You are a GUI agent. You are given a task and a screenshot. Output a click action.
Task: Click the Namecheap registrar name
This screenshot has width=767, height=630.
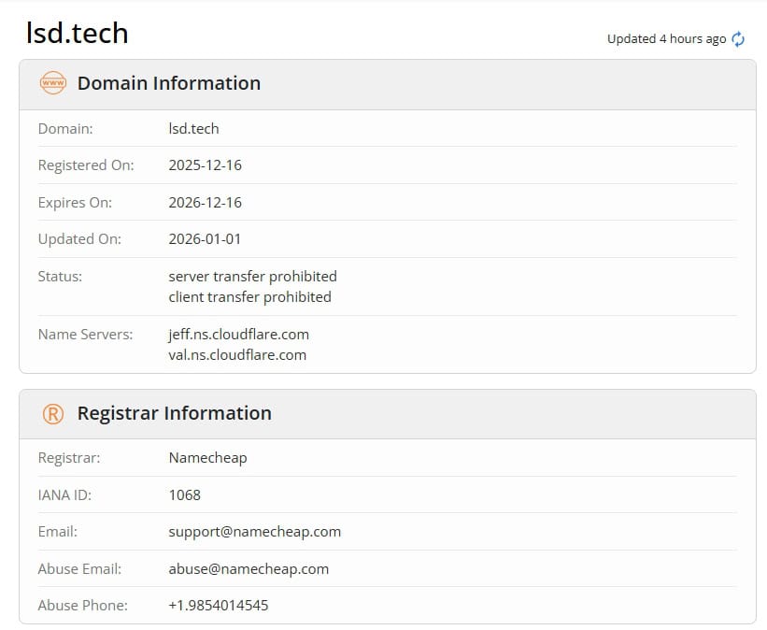point(207,458)
